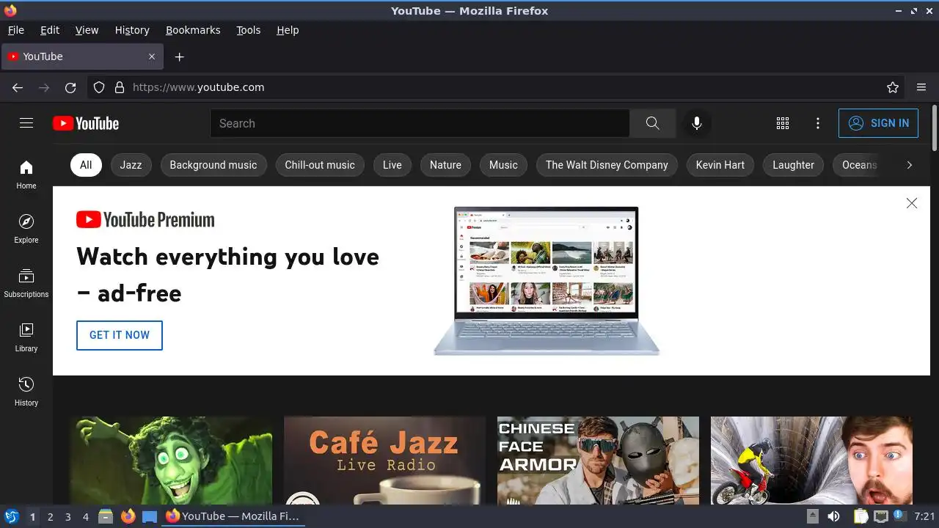Viewport: 939px width, 528px height.
Task: Open History in sidebar
Action: pyautogui.click(x=26, y=392)
